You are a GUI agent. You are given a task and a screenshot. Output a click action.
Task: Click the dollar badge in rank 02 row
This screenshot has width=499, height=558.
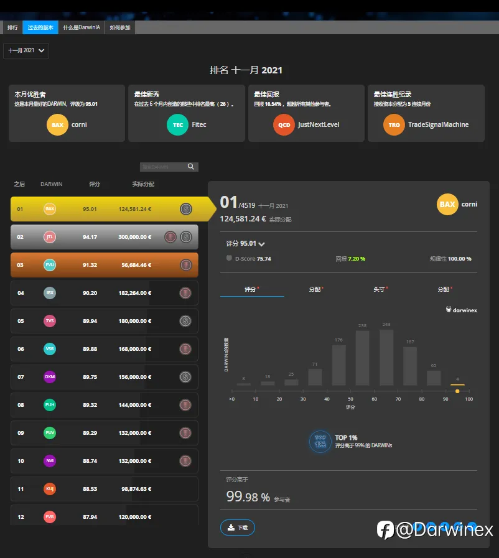186,237
